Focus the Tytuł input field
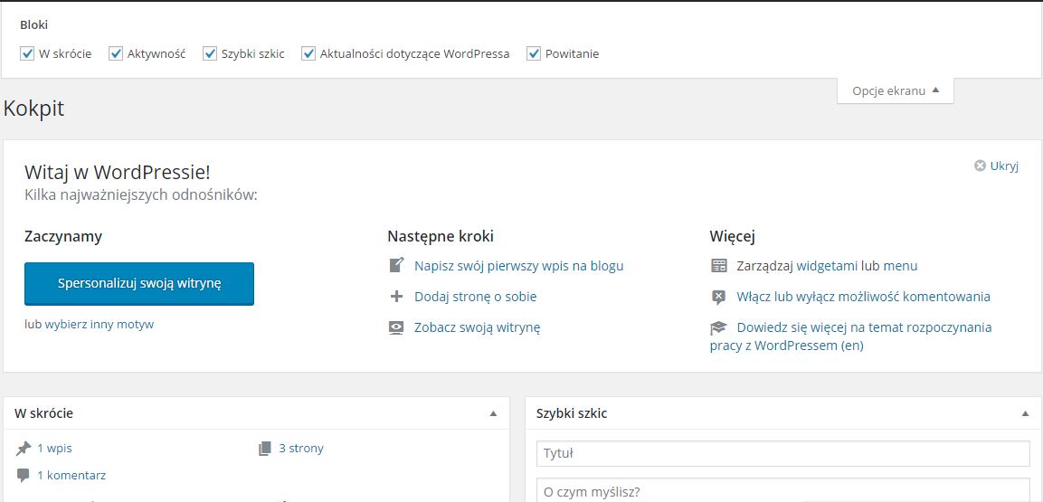Screen dimensions: 1043x502 pos(782,454)
